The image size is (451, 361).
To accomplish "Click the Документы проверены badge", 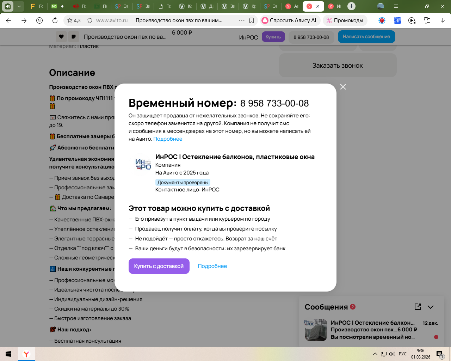I will coord(183,182).
